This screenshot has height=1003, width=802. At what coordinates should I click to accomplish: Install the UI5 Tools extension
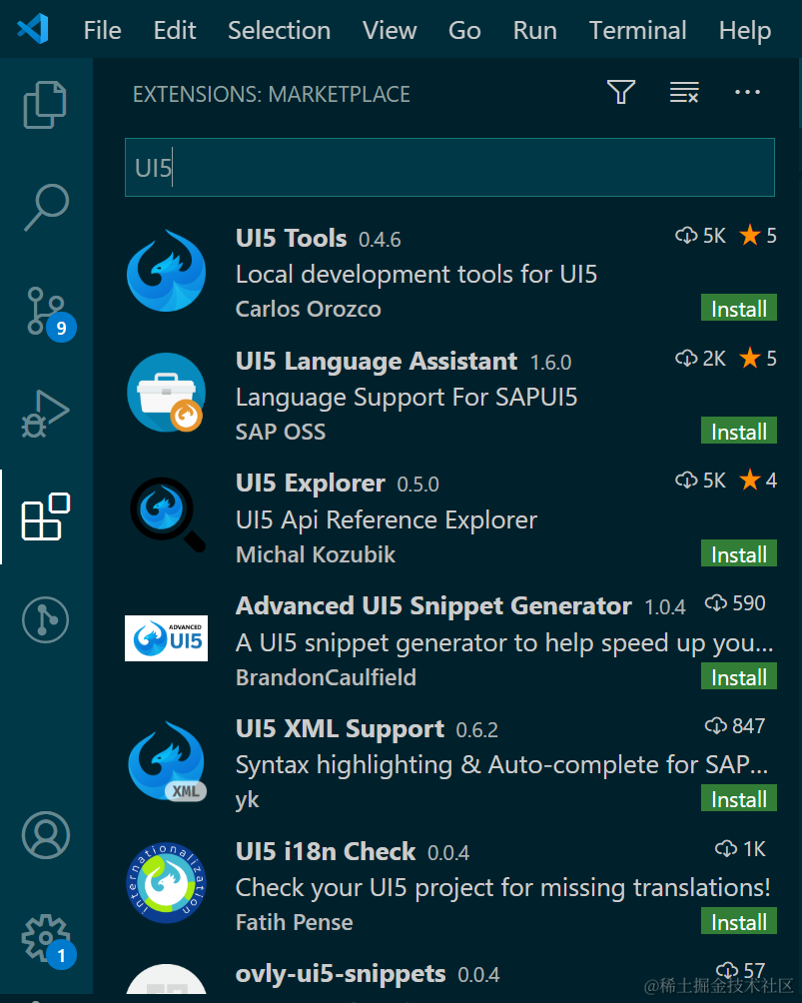[739, 309]
